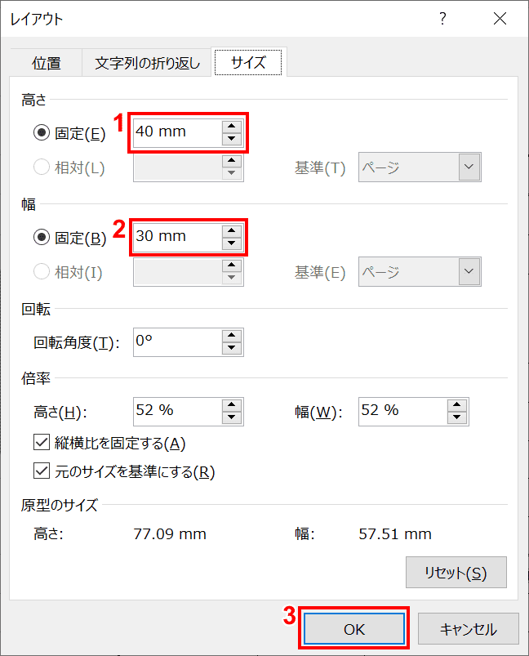Confirm the settings with the OK button

[354, 629]
